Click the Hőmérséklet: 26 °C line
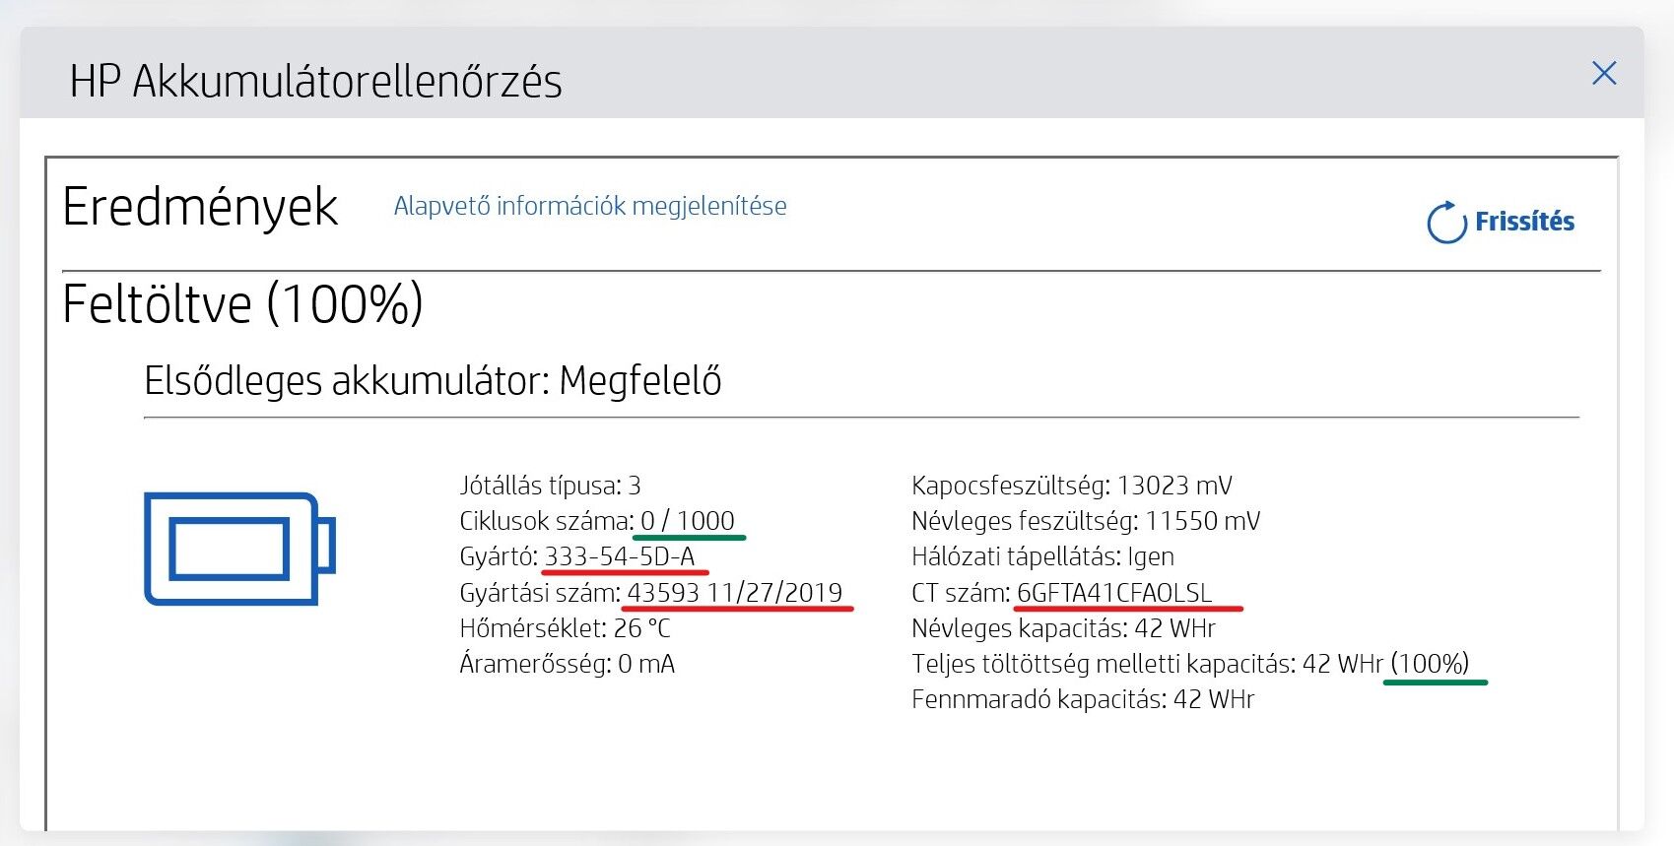This screenshot has height=846, width=1674. (565, 627)
